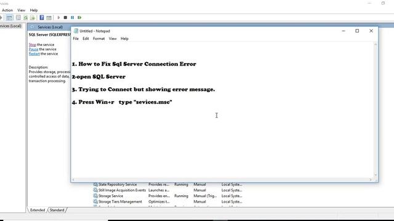Click Stop Service square icon
Screen dimensions: 394x221
[65, 18]
